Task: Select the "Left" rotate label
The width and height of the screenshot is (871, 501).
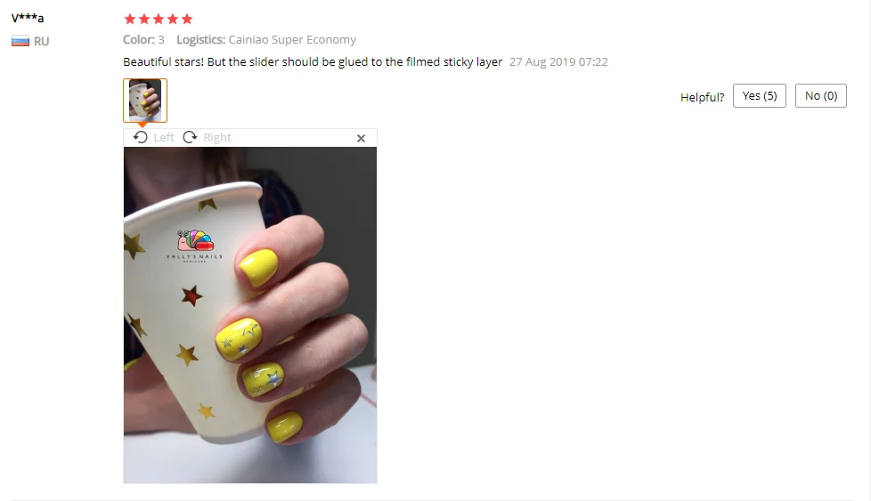Action: point(164,138)
